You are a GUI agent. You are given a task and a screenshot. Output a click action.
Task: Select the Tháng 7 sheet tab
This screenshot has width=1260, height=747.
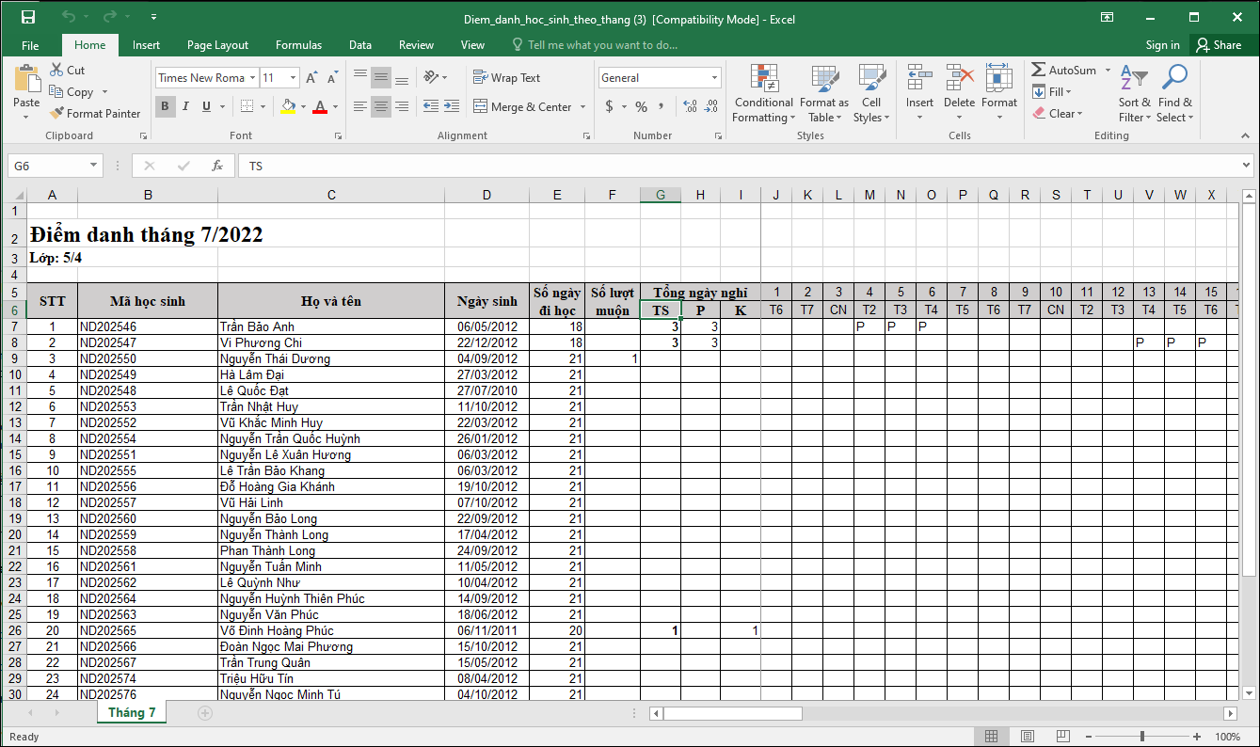(132, 713)
